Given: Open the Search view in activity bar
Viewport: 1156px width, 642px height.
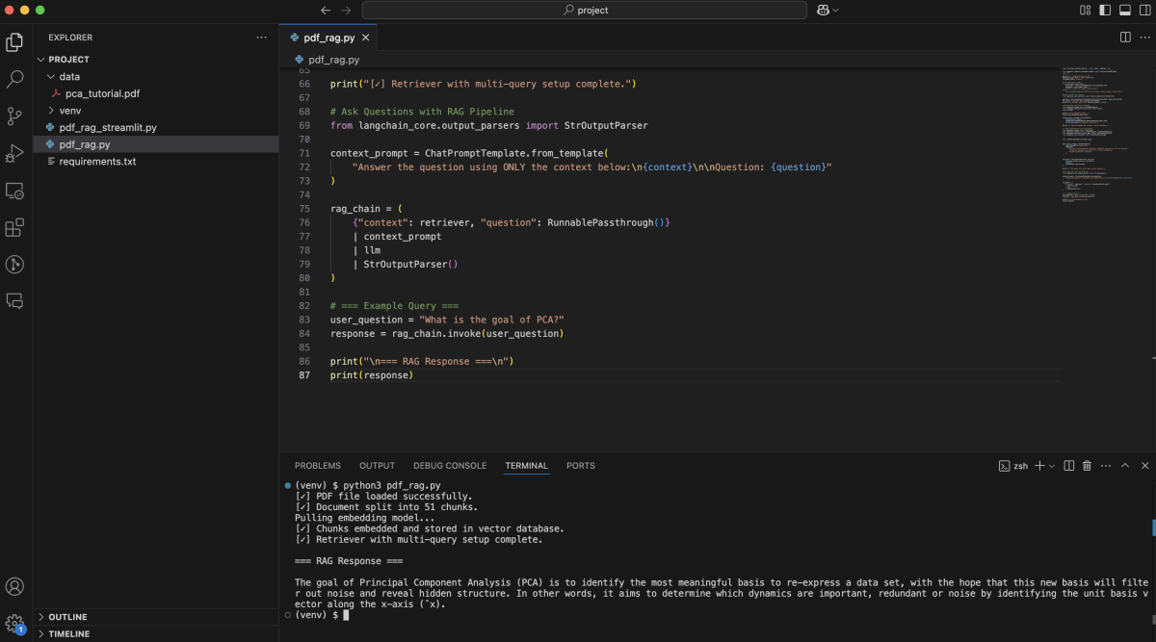Looking at the screenshot, I should pos(14,79).
